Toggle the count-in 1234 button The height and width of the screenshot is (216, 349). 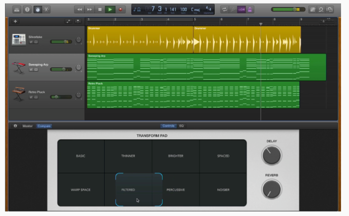point(242,9)
